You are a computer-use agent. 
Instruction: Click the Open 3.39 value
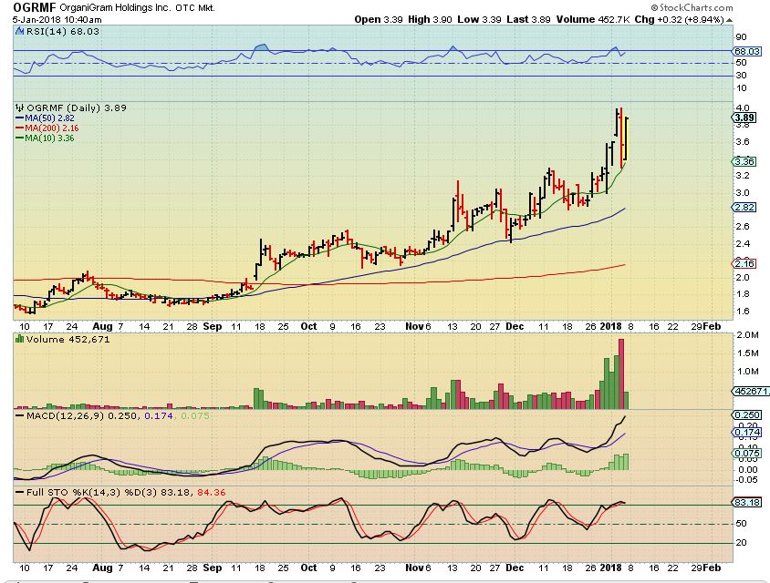tap(379, 20)
